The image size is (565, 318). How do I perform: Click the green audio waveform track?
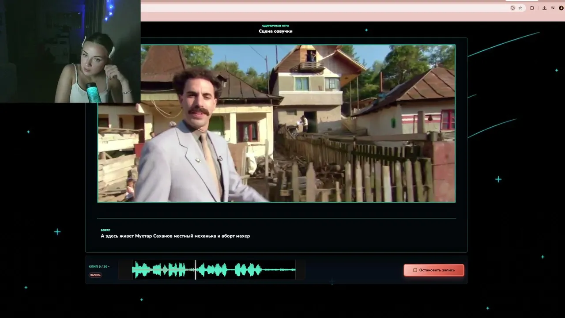click(214, 269)
